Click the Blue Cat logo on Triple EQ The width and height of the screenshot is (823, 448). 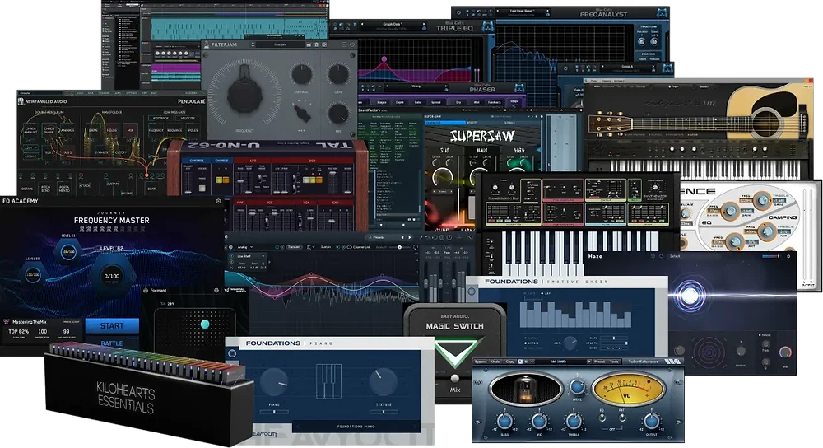tap(487, 27)
